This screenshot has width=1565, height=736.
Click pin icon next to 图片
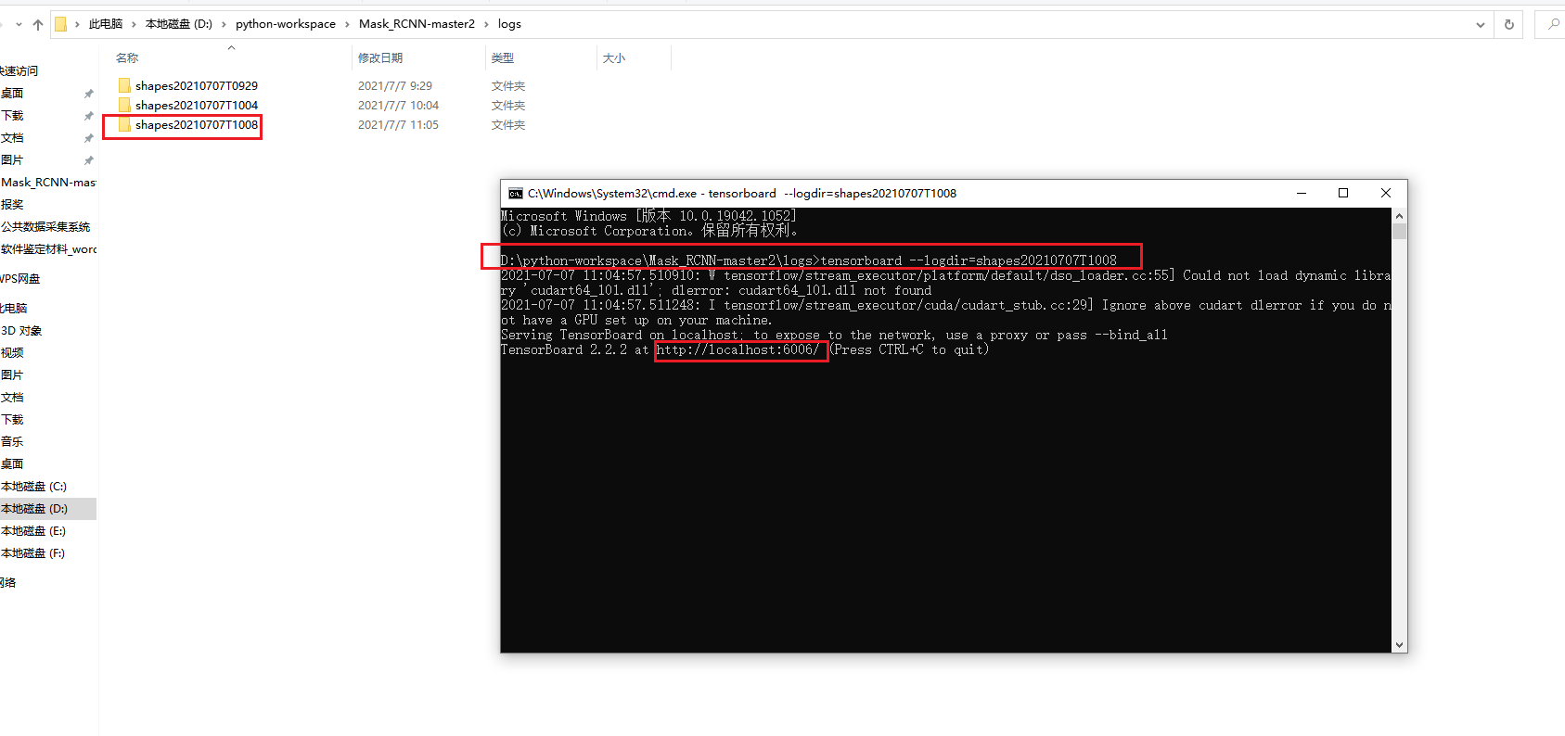(x=89, y=160)
